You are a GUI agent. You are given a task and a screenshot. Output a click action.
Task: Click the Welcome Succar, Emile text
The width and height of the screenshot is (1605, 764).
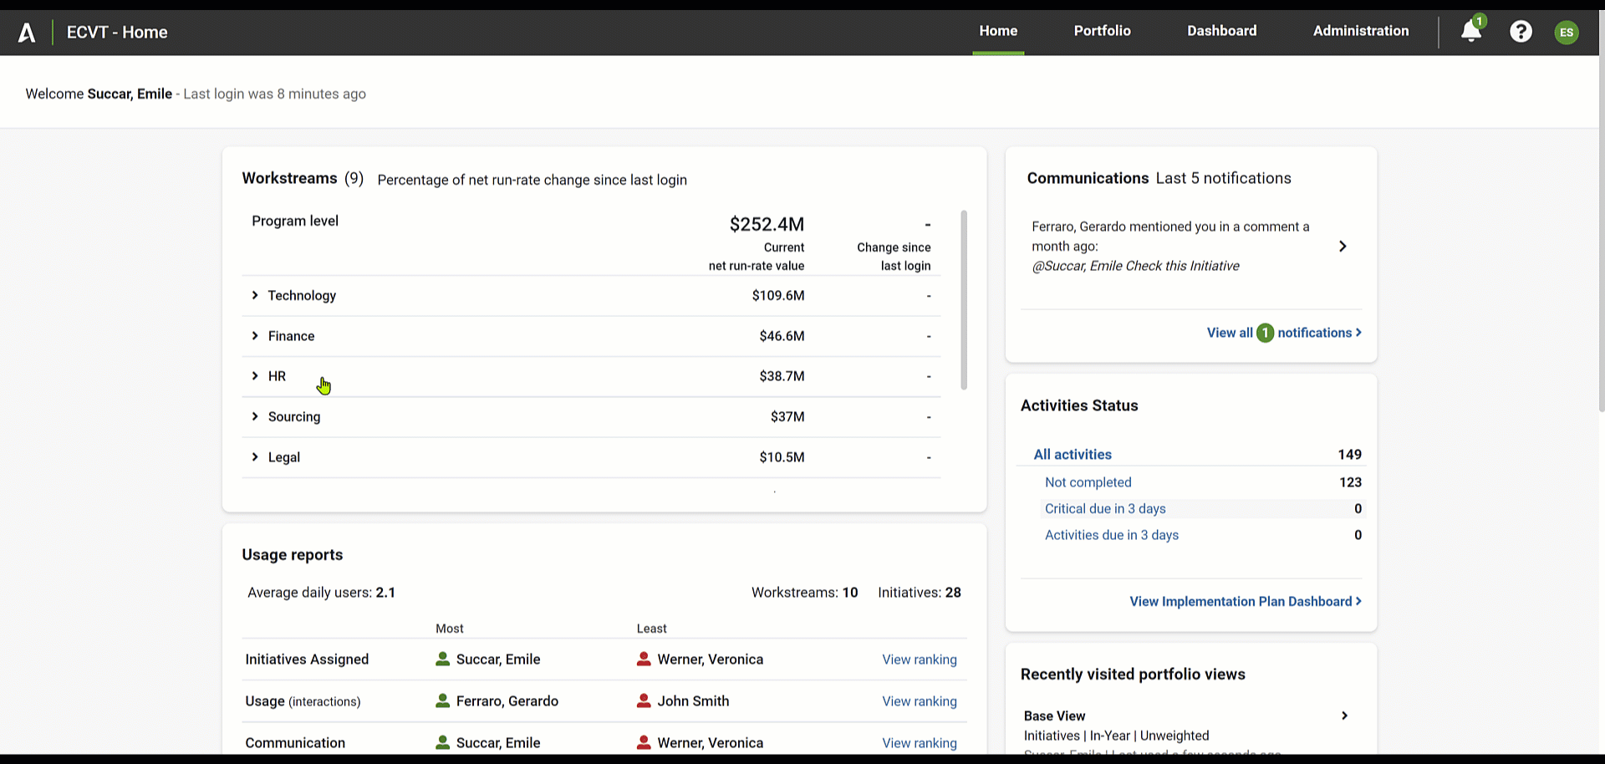[x=99, y=94]
